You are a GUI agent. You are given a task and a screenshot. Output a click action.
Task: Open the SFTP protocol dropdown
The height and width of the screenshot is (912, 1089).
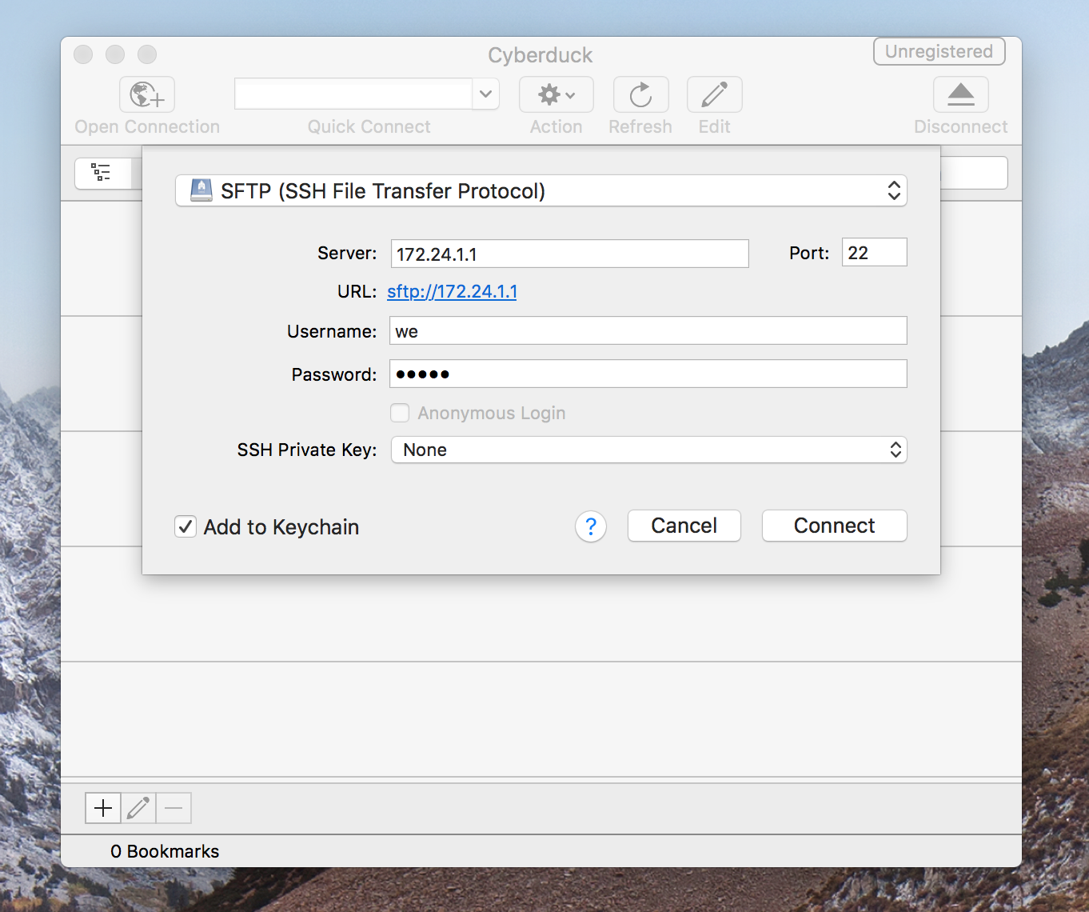[x=541, y=190]
